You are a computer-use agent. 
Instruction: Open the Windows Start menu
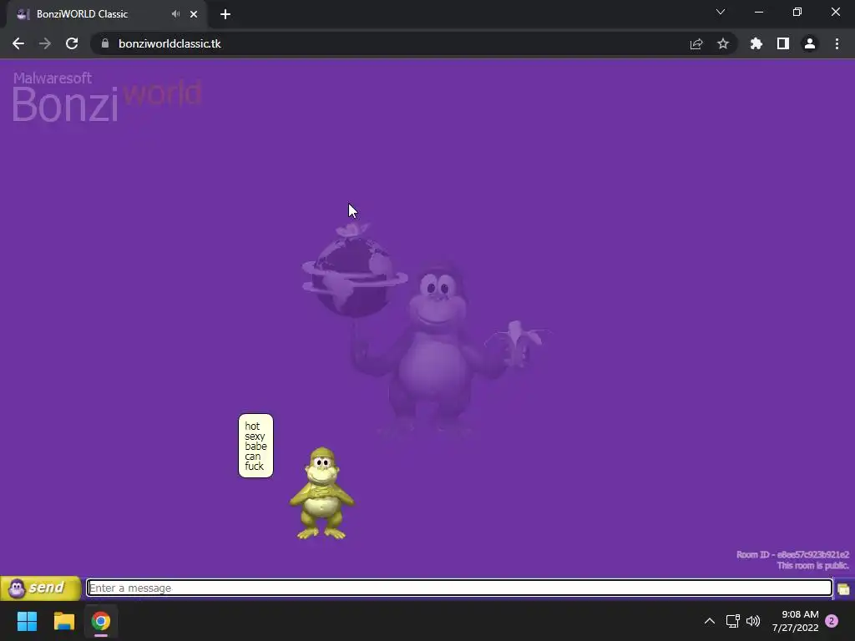tap(28, 621)
